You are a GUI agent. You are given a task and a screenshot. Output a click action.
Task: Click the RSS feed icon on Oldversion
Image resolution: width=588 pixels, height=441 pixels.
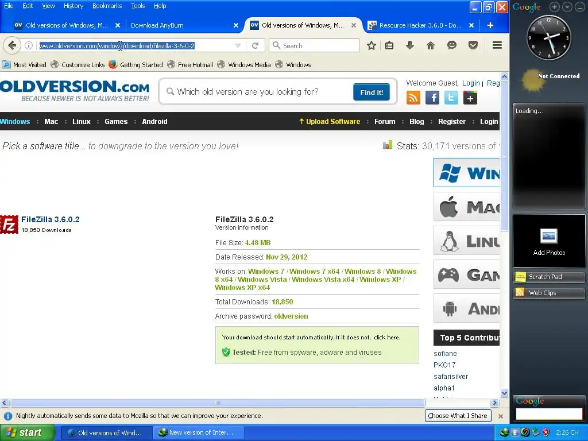click(x=413, y=98)
